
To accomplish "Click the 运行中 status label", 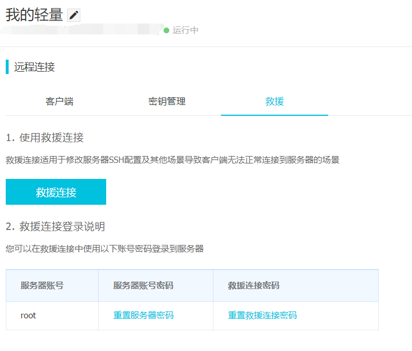I will click(185, 30).
